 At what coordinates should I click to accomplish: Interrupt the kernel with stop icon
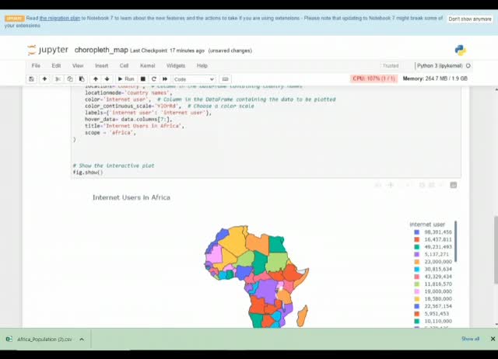(143, 79)
